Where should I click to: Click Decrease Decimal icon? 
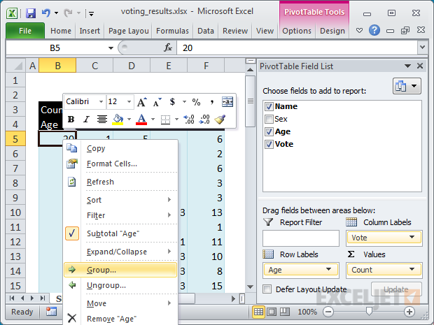pyautogui.click(x=204, y=119)
